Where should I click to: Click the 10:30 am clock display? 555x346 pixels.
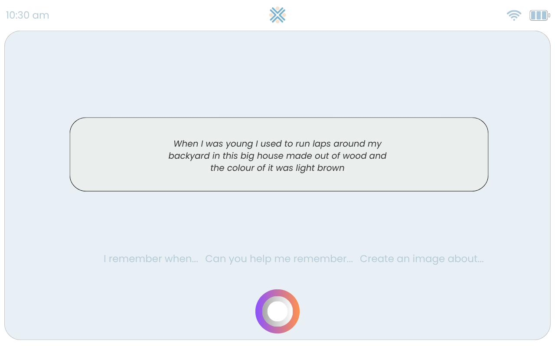(x=27, y=15)
